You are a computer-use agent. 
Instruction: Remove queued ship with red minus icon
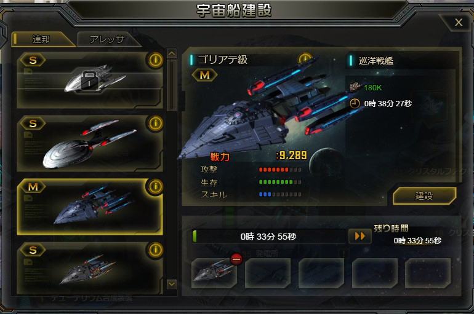(x=236, y=259)
